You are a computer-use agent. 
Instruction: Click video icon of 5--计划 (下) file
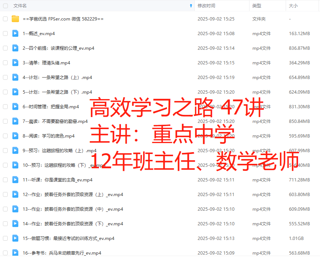(15, 92)
